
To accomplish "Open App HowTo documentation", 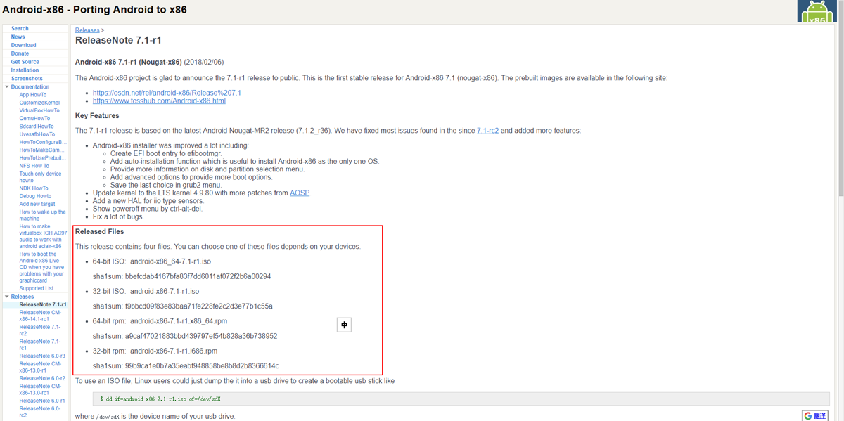I will point(33,95).
